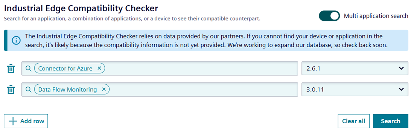Open the 3.0.11 version dropdown
414x139 pixels.
(355, 90)
